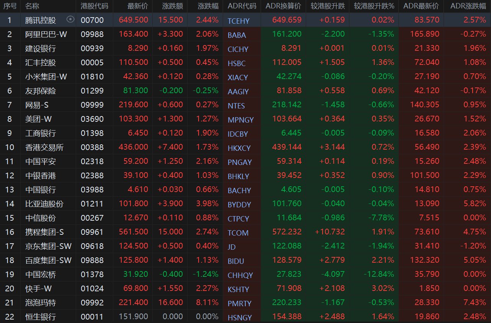Select the -7.78% premium value
Viewport: 491px width, 323px height.
[381, 218]
